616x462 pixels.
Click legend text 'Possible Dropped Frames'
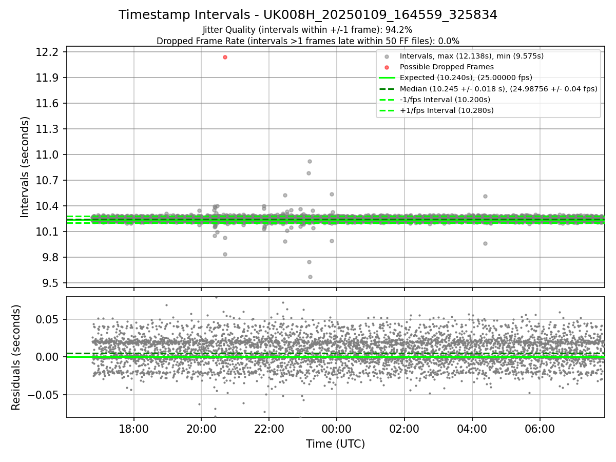447,67
